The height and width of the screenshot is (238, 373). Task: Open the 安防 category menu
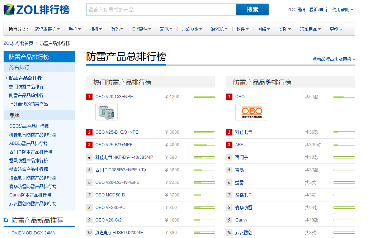click(x=285, y=29)
